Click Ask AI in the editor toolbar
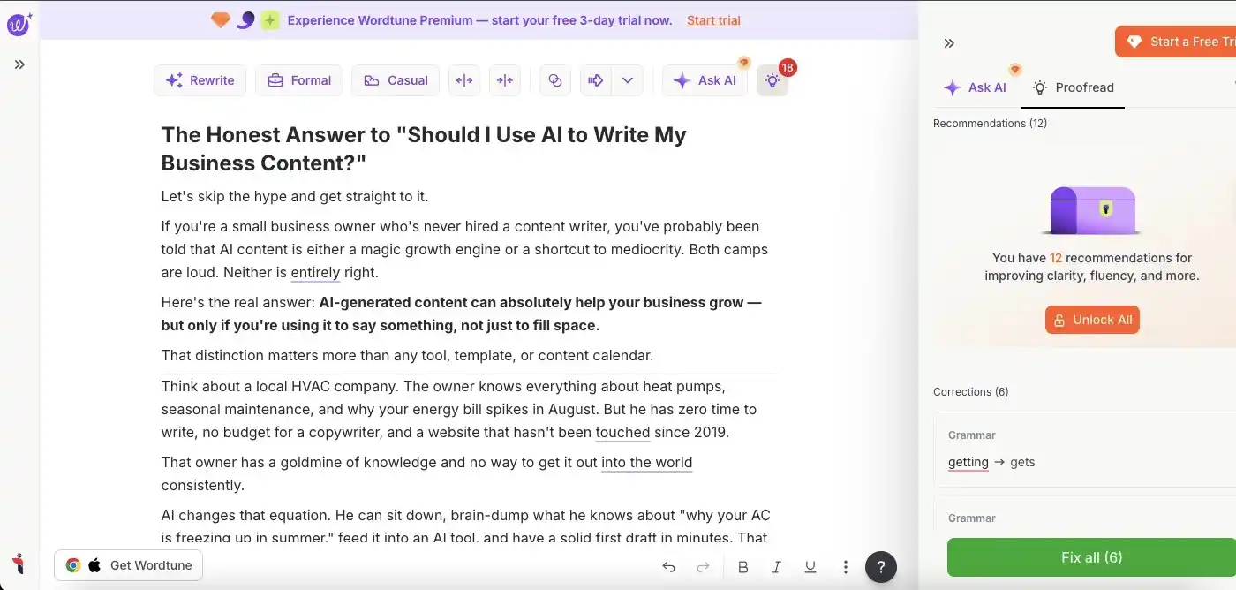The height and width of the screenshot is (590, 1236). pos(705,80)
